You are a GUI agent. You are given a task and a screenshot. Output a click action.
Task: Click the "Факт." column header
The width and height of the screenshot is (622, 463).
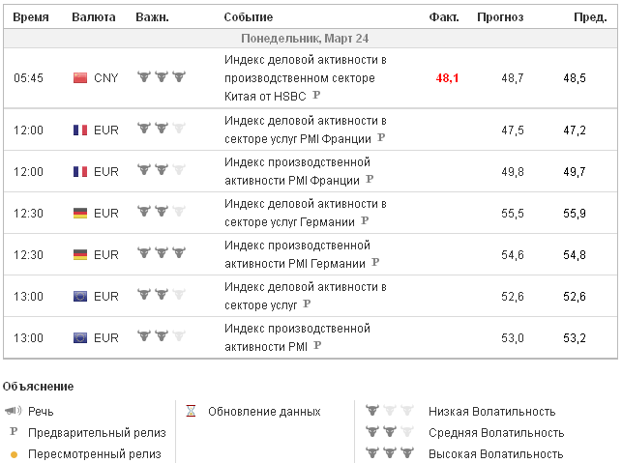click(443, 17)
